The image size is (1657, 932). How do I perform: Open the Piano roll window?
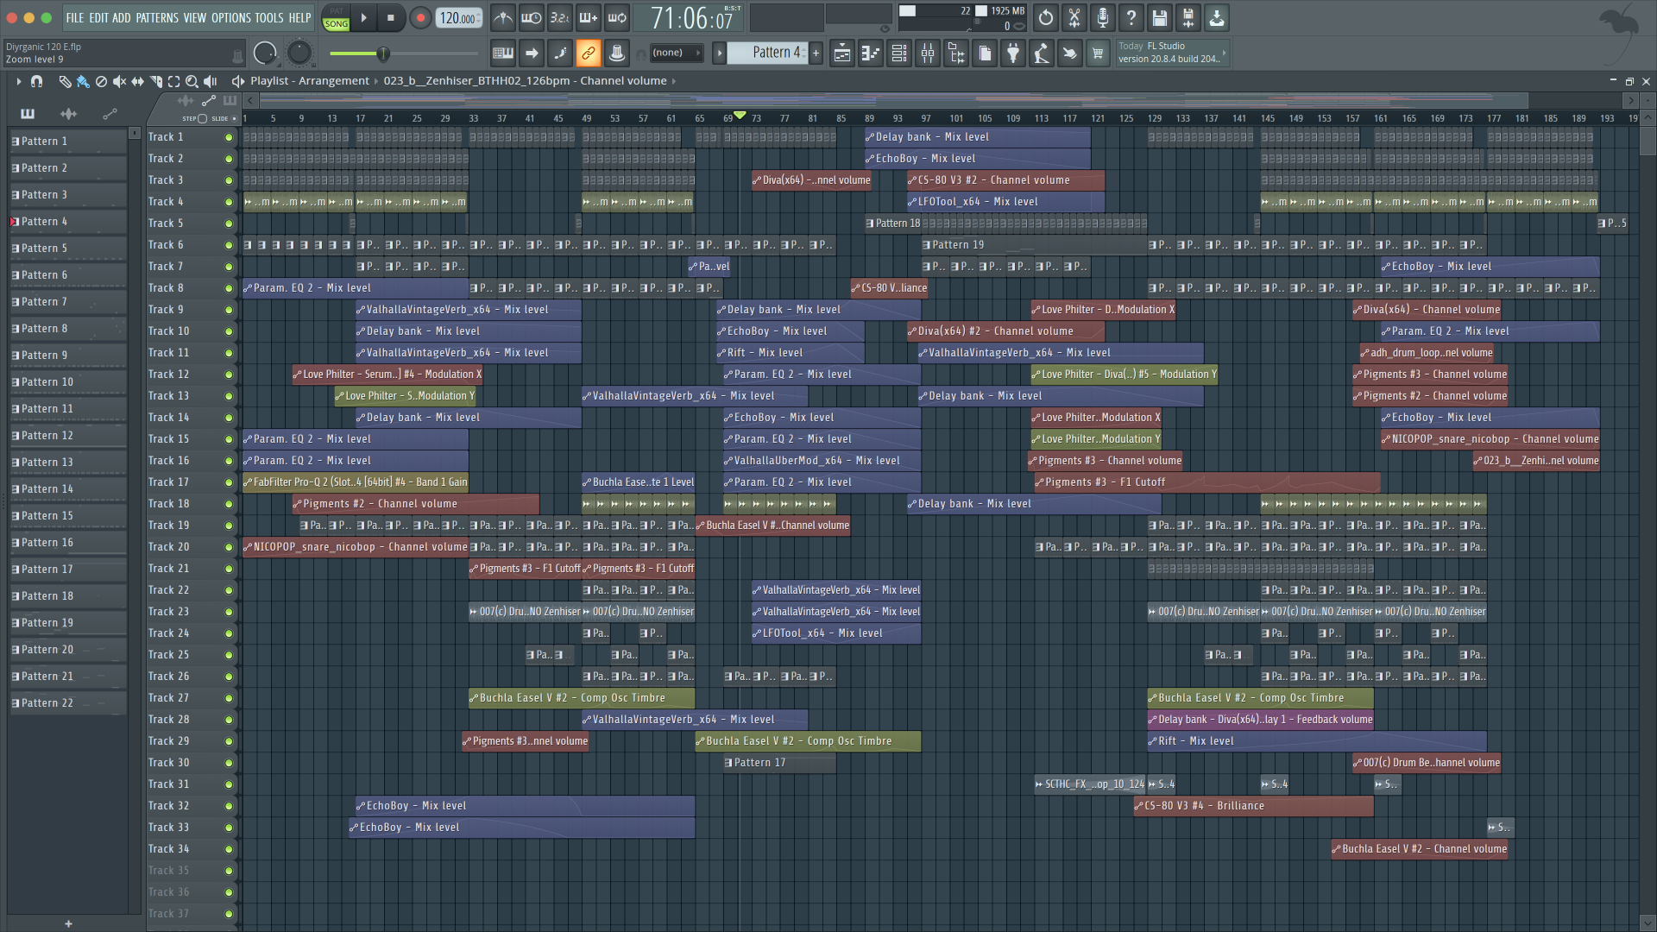(871, 54)
